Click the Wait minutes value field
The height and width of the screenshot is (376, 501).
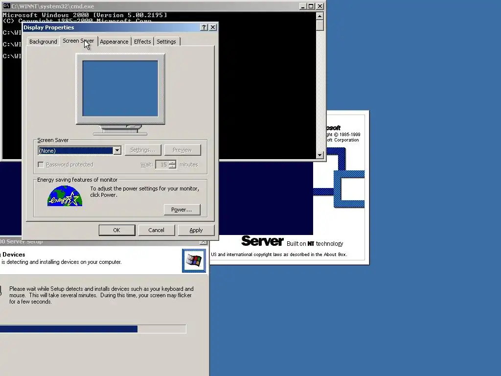pyautogui.click(x=163, y=164)
